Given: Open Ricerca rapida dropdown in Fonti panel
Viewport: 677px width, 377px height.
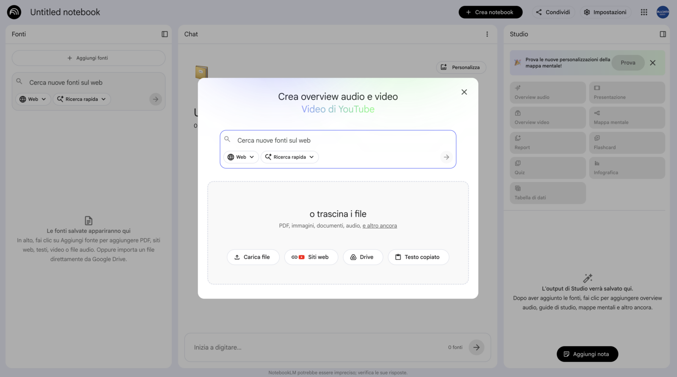Looking at the screenshot, I should click(x=82, y=99).
